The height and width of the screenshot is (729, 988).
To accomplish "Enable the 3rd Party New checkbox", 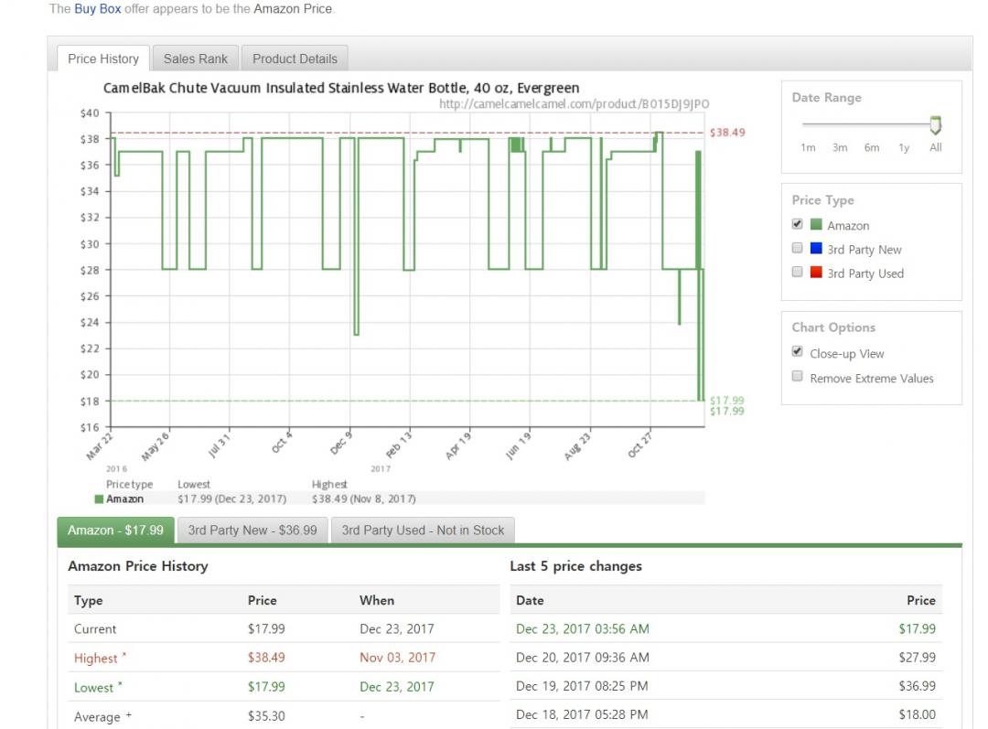I will 797,248.
